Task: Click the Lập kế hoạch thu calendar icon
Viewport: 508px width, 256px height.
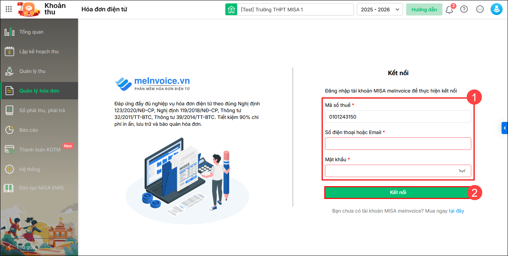Action: [9, 52]
